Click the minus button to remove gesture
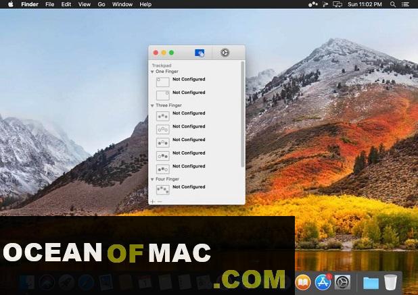 160,202
